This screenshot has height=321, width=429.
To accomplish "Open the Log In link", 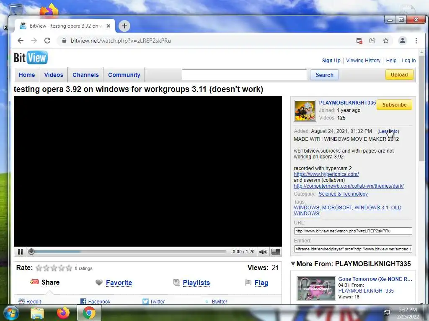I will (x=409, y=61).
